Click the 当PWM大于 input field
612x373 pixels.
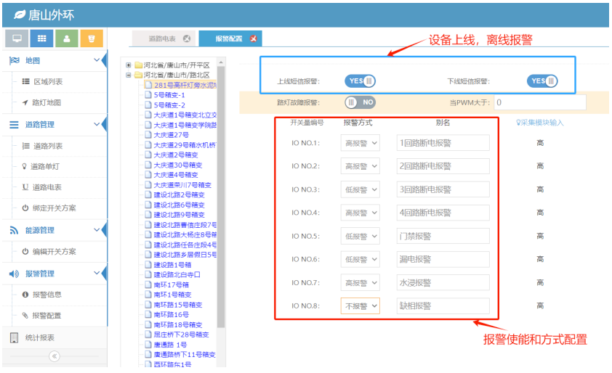pyautogui.click(x=540, y=102)
